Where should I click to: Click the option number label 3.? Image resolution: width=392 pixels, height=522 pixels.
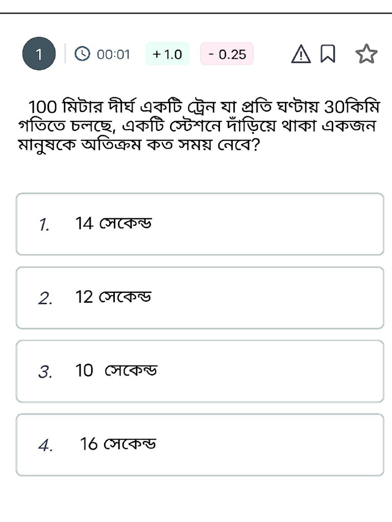[45, 372]
